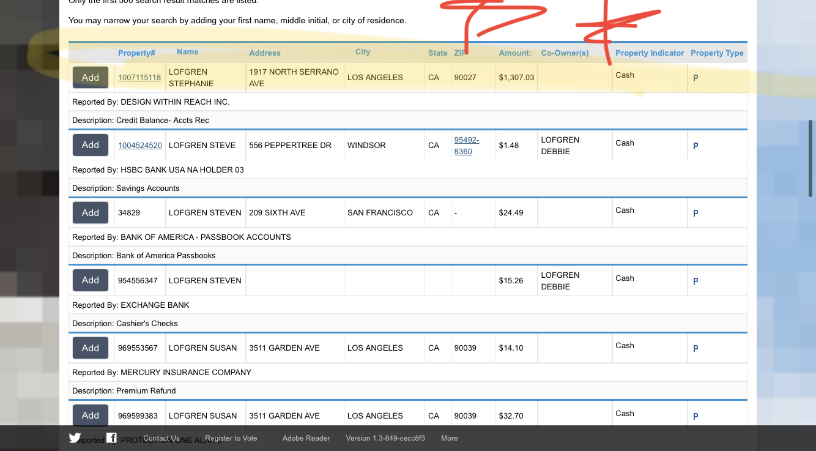Select the Version 1.3-849-cecc8f3 footer text
This screenshot has height=451, width=816.
[x=385, y=438]
